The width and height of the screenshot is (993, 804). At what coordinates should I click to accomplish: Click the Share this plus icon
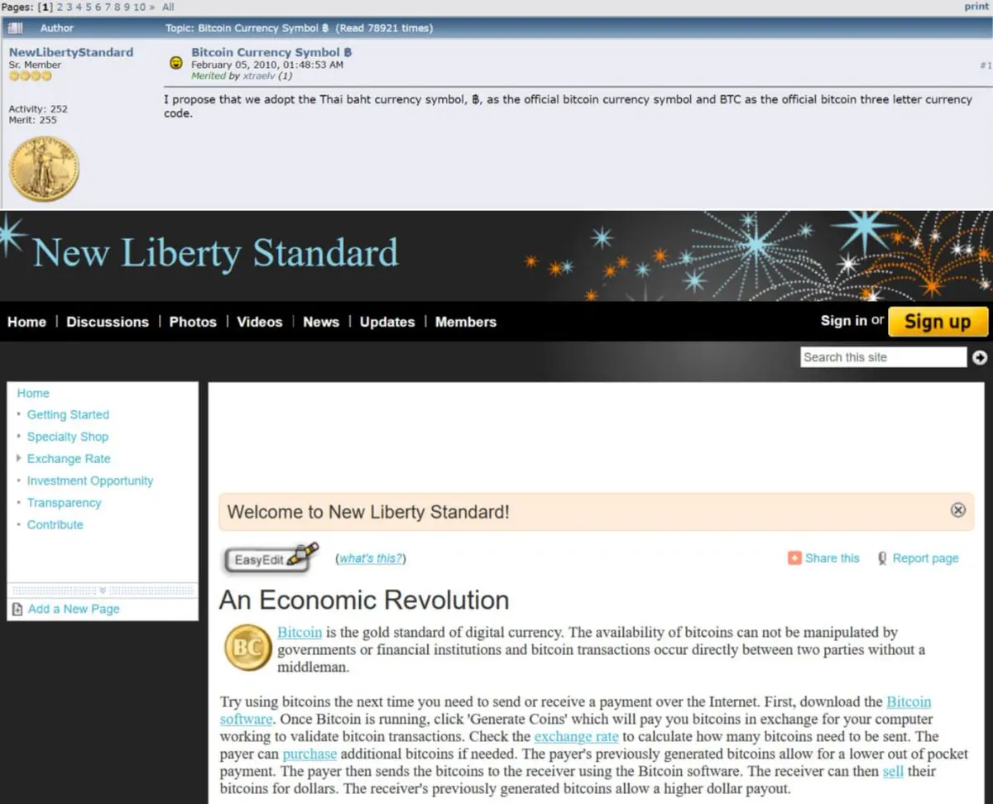click(794, 558)
